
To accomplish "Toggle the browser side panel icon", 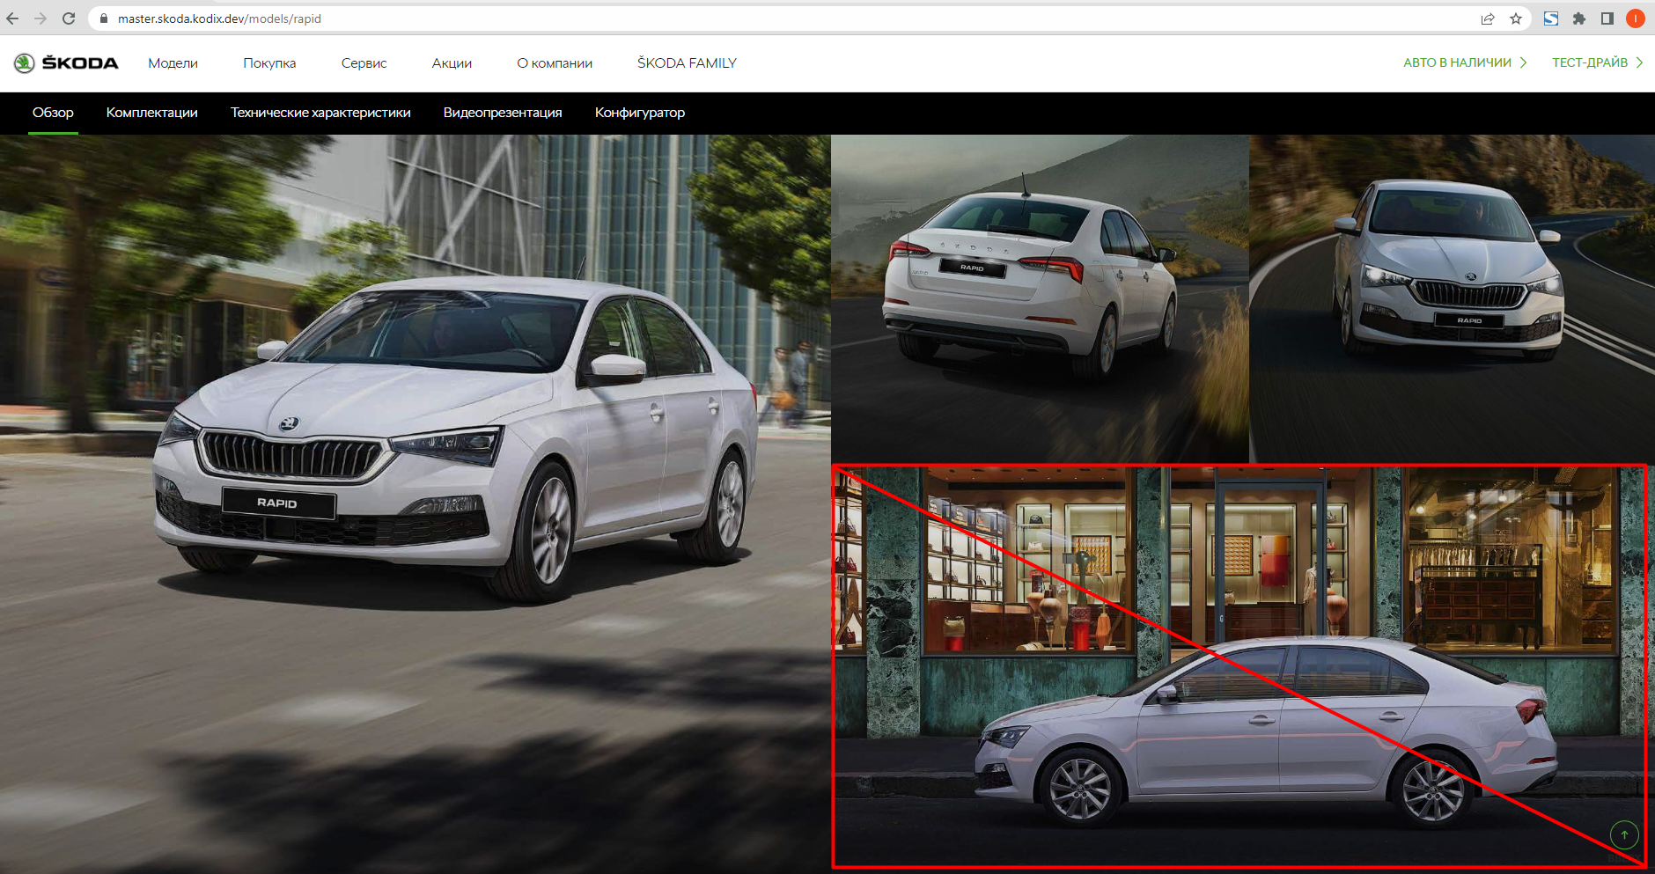I will click(1607, 18).
